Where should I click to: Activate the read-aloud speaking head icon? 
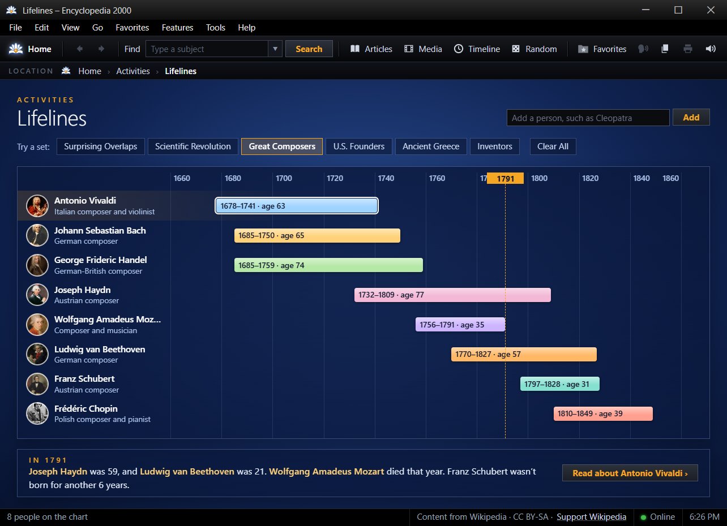[643, 49]
